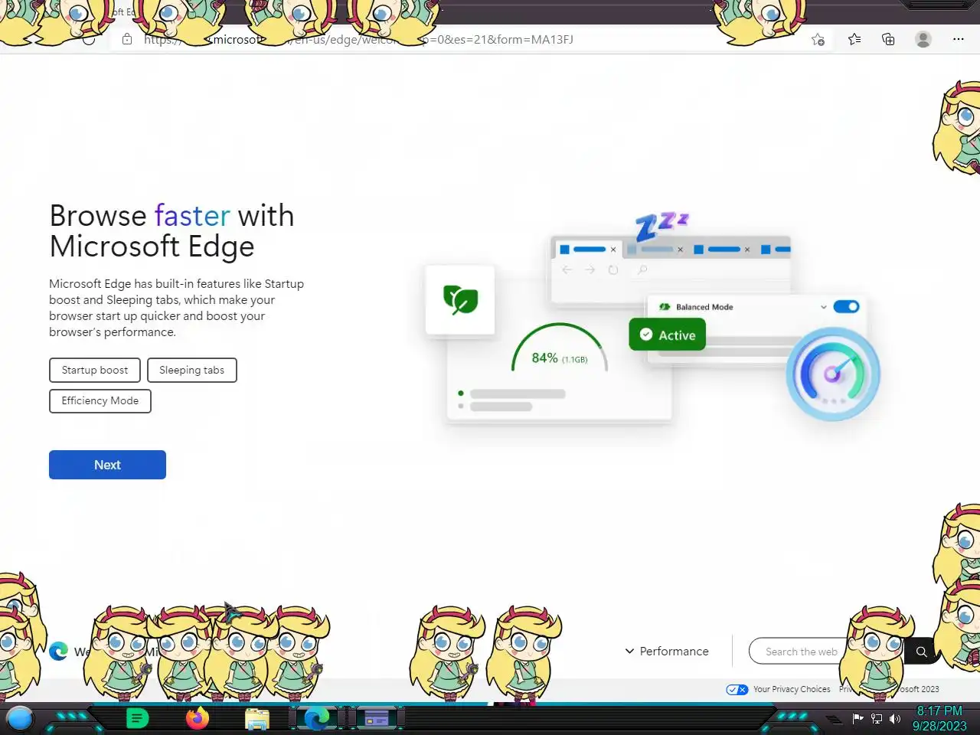
Task: Click the 84% memory gauge graphic
Action: point(560,349)
